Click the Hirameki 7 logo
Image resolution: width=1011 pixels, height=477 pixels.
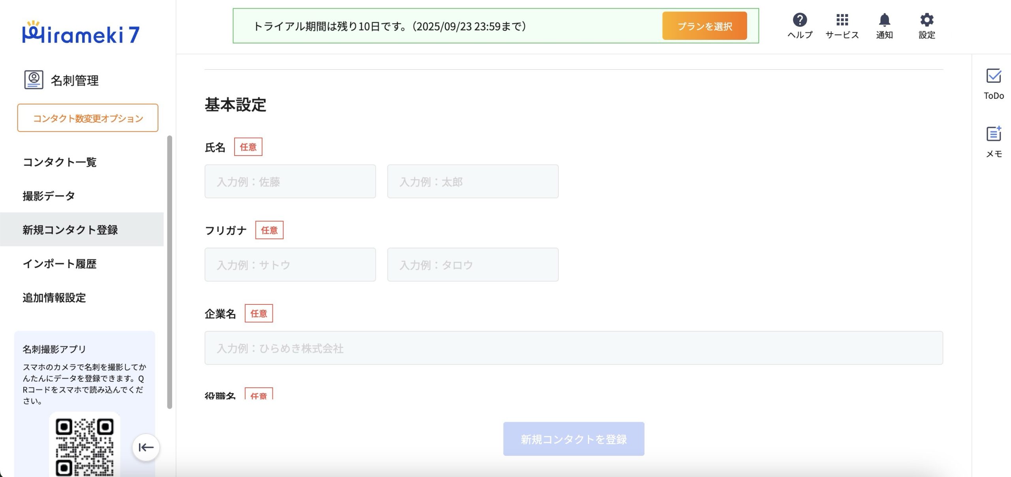[81, 33]
